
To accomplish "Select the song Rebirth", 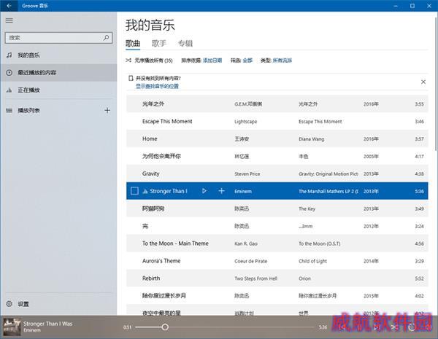I will (x=277, y=278).
